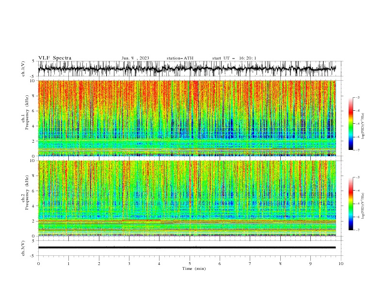
Task: Click time axis tick label "10"
Action: point(341,264)
